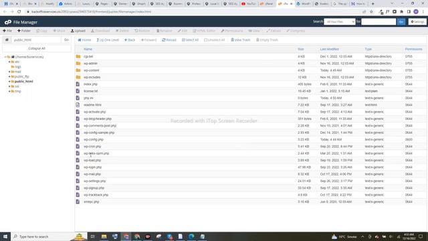Open View Trash

(x=241, y=40)
